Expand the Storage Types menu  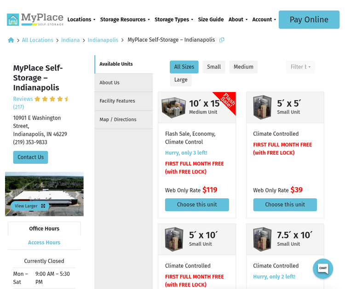tap(174, 19)
